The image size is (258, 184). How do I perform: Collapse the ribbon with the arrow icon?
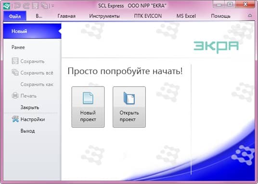pos(250,15)
